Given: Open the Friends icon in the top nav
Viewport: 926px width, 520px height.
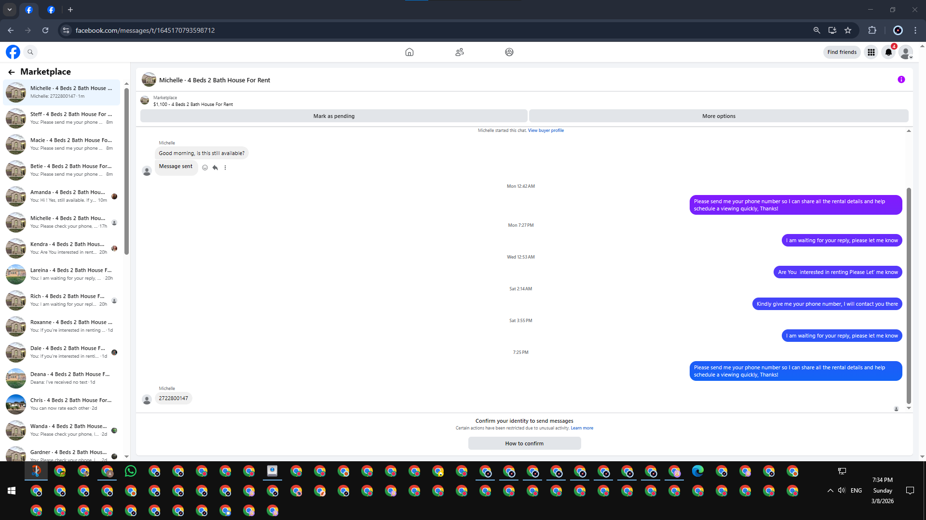Looking at the screenshot, I should click(459, 52).
